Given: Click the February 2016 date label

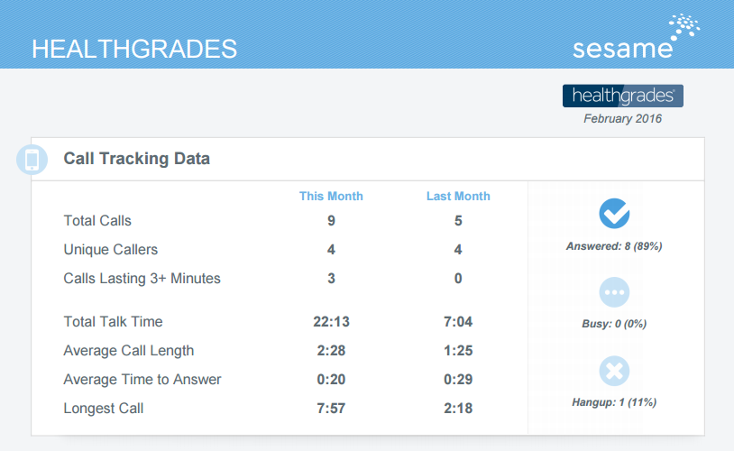Looking at the screenshot, I should pos(622,118).
